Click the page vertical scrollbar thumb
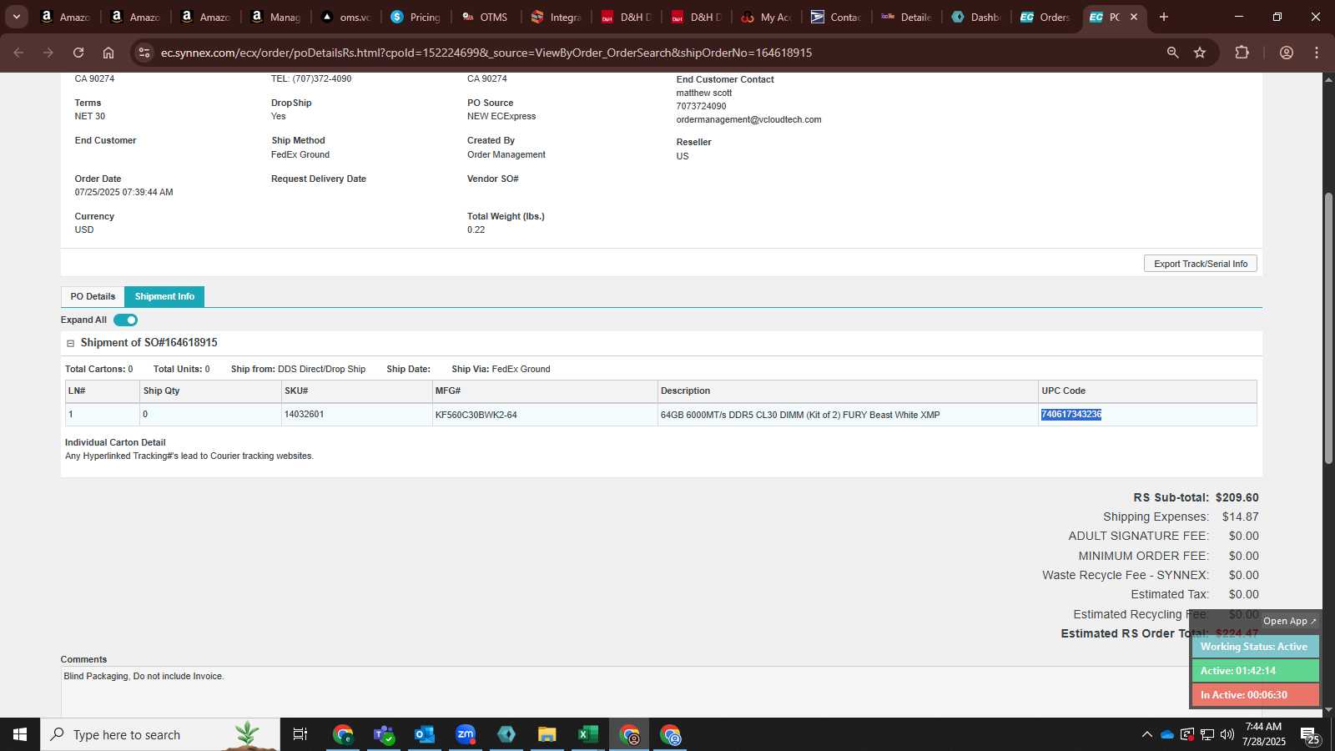 pyautogui.click(x=1328, y=328)
